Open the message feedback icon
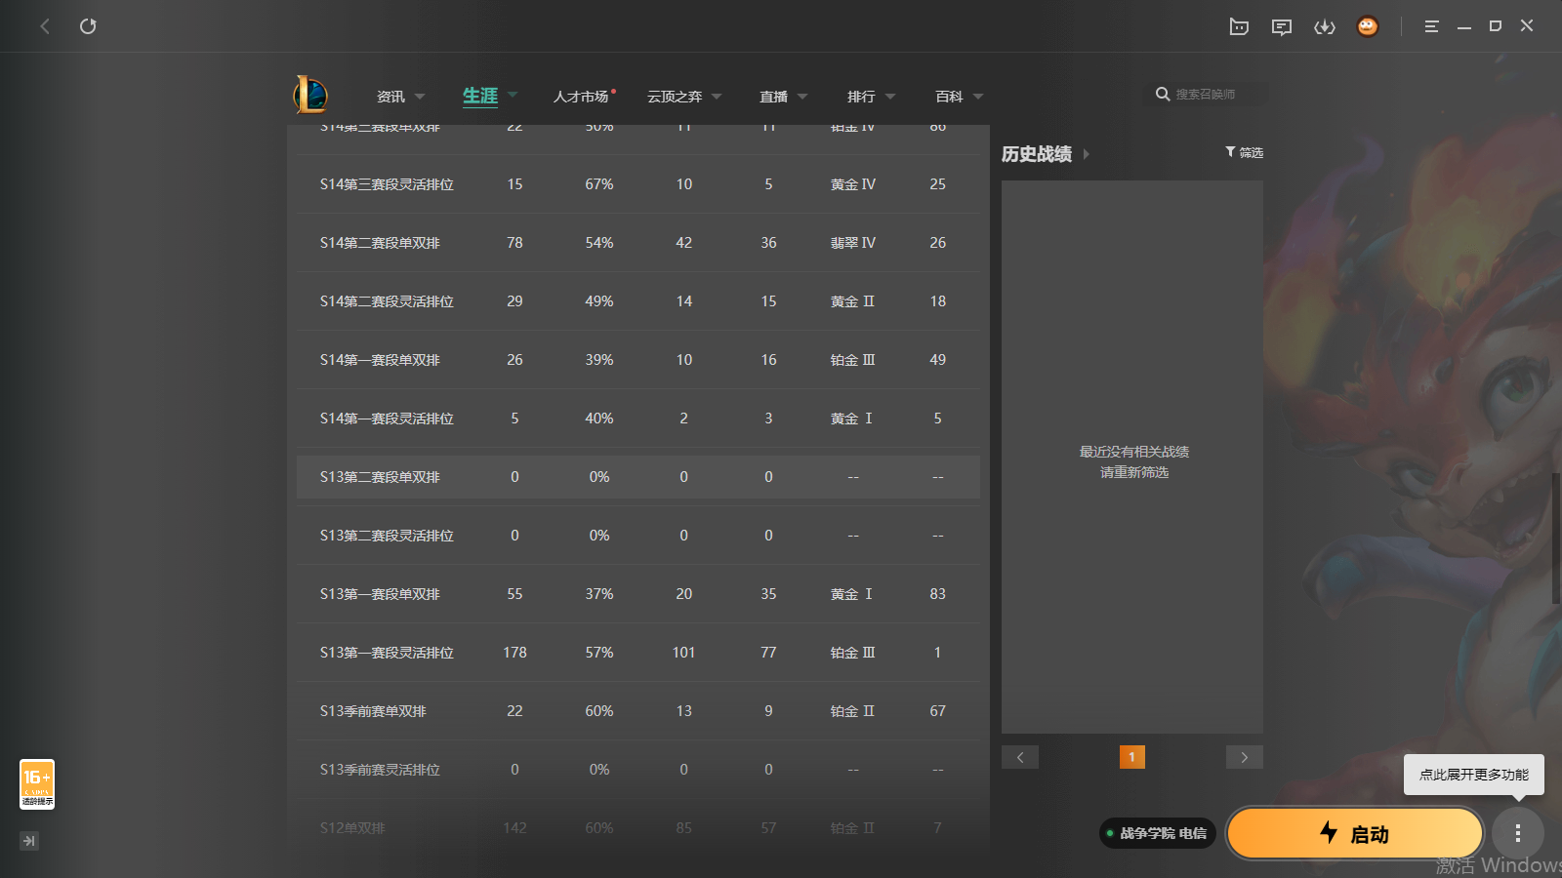This screenshot has width=1562, height=878. point(1282,26)
